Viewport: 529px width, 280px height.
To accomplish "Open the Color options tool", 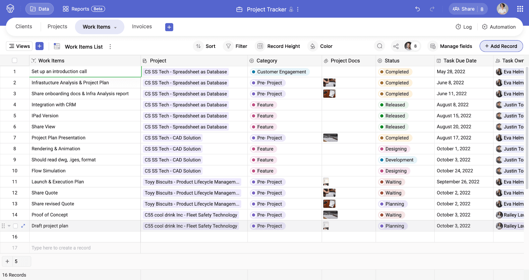I will (321, 46).
